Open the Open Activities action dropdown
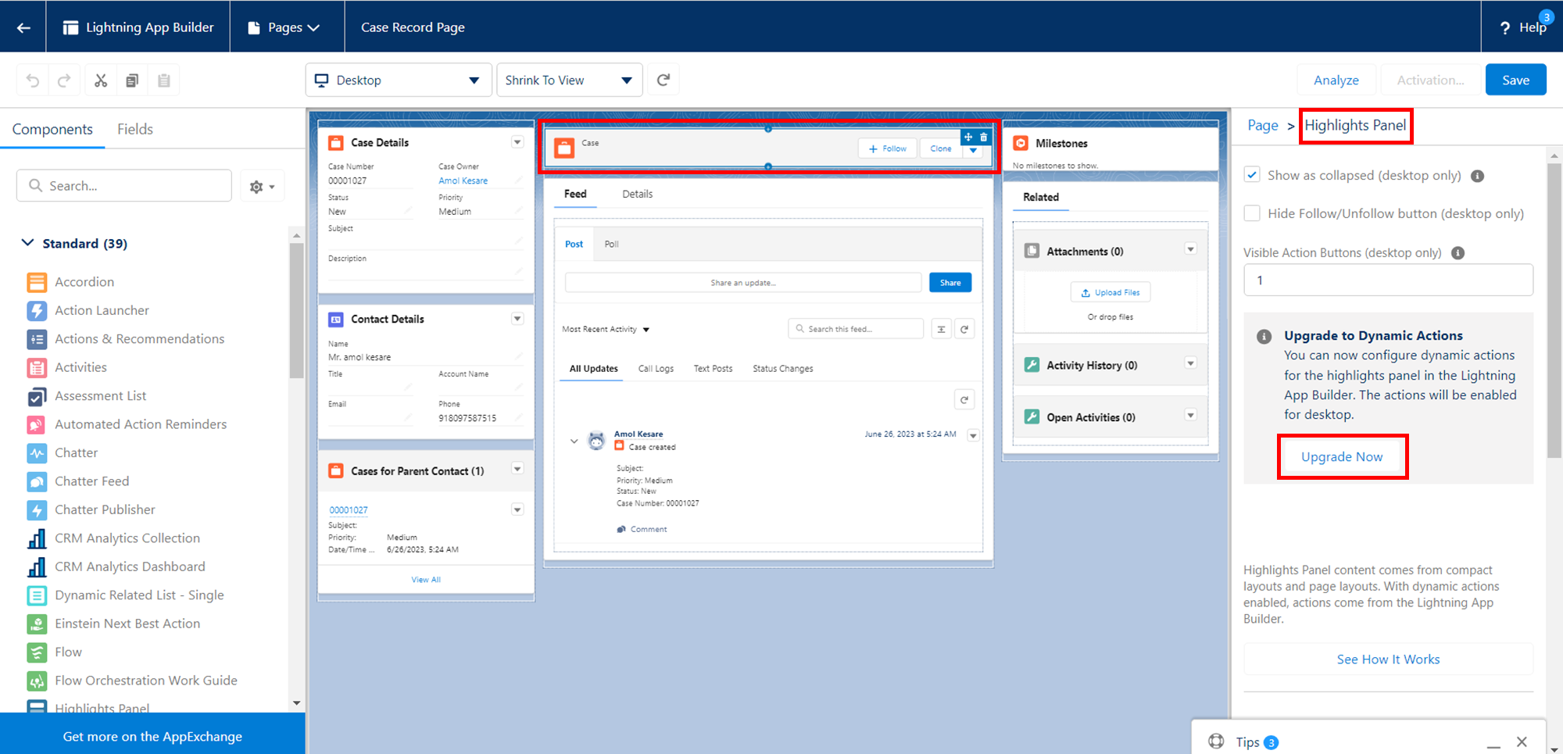 point(1190,416)
